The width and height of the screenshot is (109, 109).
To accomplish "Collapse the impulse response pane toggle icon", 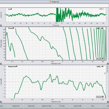I will click(x=1, y=26).
